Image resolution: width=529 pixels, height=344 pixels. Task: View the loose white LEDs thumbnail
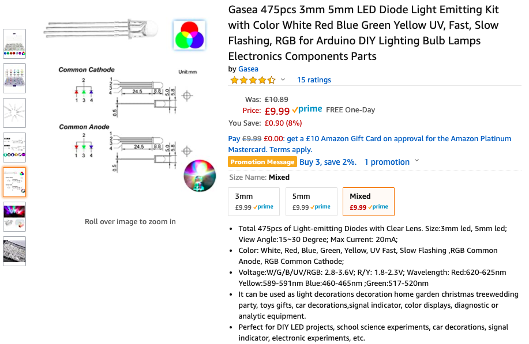[x=14, y=113]
